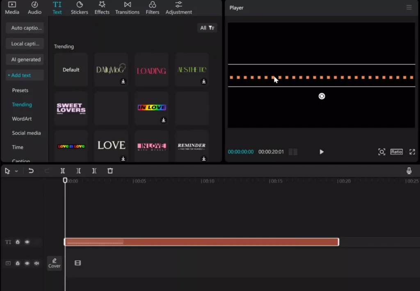
Task: Click the playhead handle at timeline start
Action: click(x=65, y=180)
